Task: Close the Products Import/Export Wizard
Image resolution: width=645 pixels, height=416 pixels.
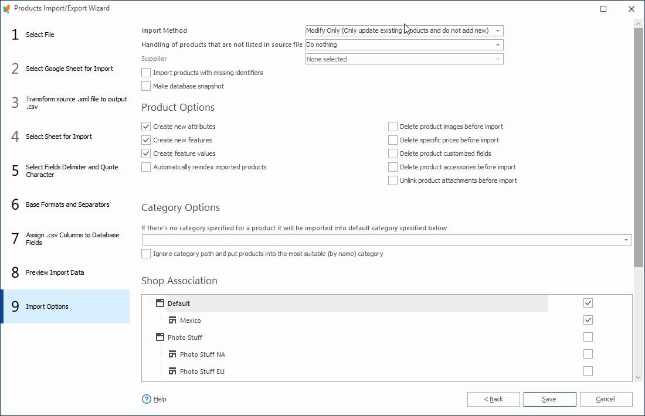Action: [632, 9]
